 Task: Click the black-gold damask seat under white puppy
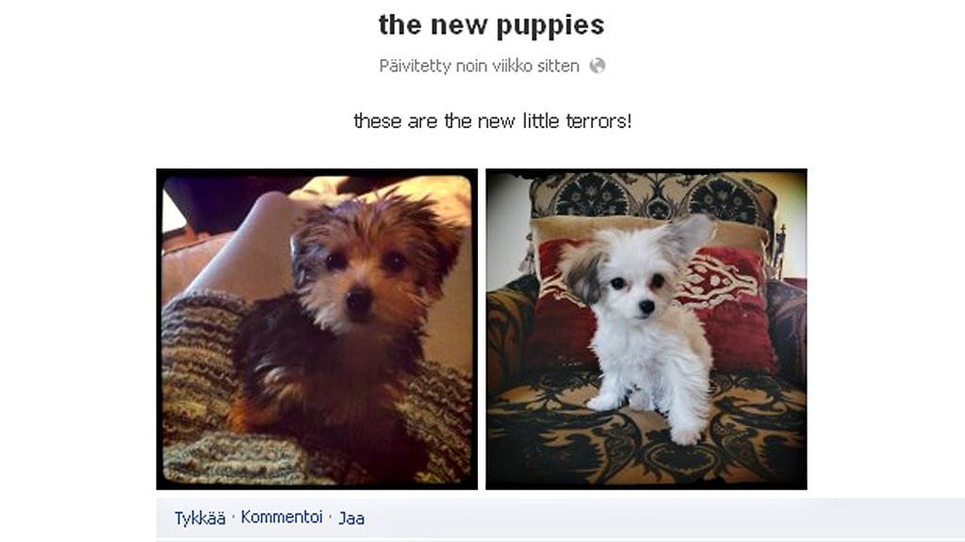point(646,442)
